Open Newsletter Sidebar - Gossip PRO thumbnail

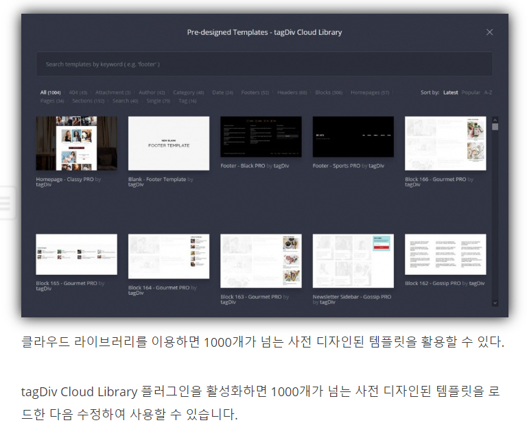coord(353,260)
